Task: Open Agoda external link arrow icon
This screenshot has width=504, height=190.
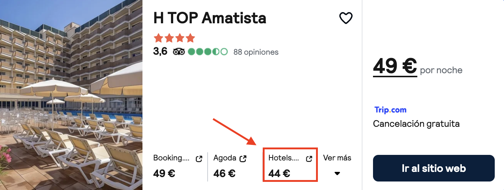Action: pyautogui.click(x=243, y=159)
